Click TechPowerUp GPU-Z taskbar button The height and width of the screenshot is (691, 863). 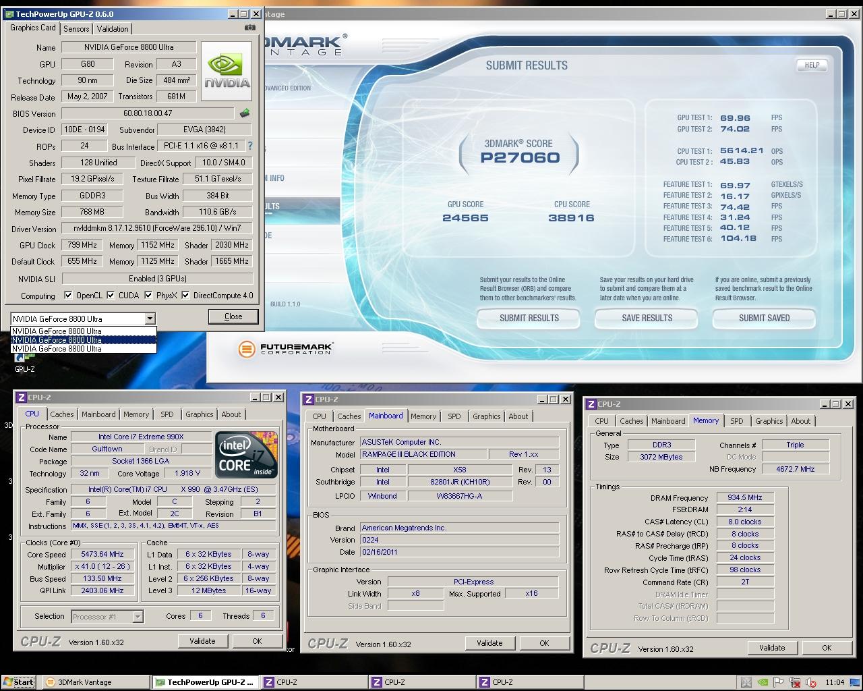204,682
